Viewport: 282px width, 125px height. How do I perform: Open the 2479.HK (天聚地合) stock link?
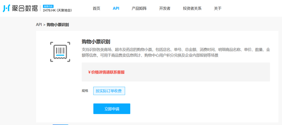(57, 10)
